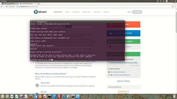Launch Inkscape from the dock
This screenshot has width=177, height=99.
click(50, 97)
